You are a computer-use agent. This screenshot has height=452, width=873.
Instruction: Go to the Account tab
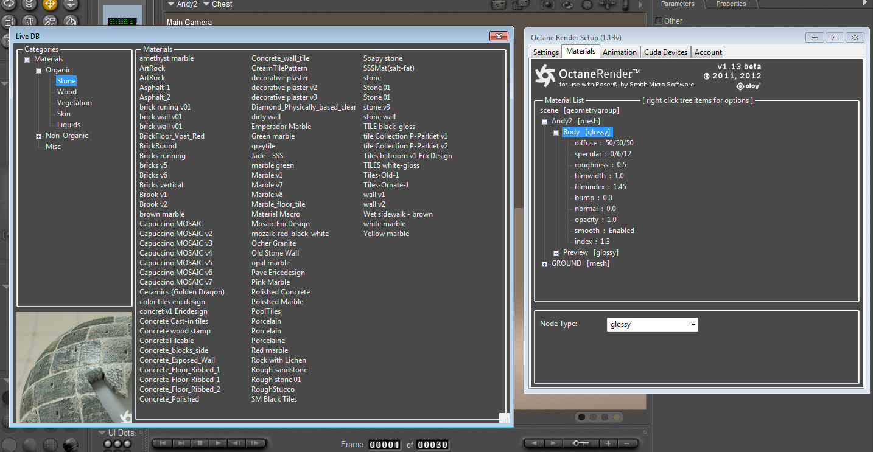(x=709, y=52)
